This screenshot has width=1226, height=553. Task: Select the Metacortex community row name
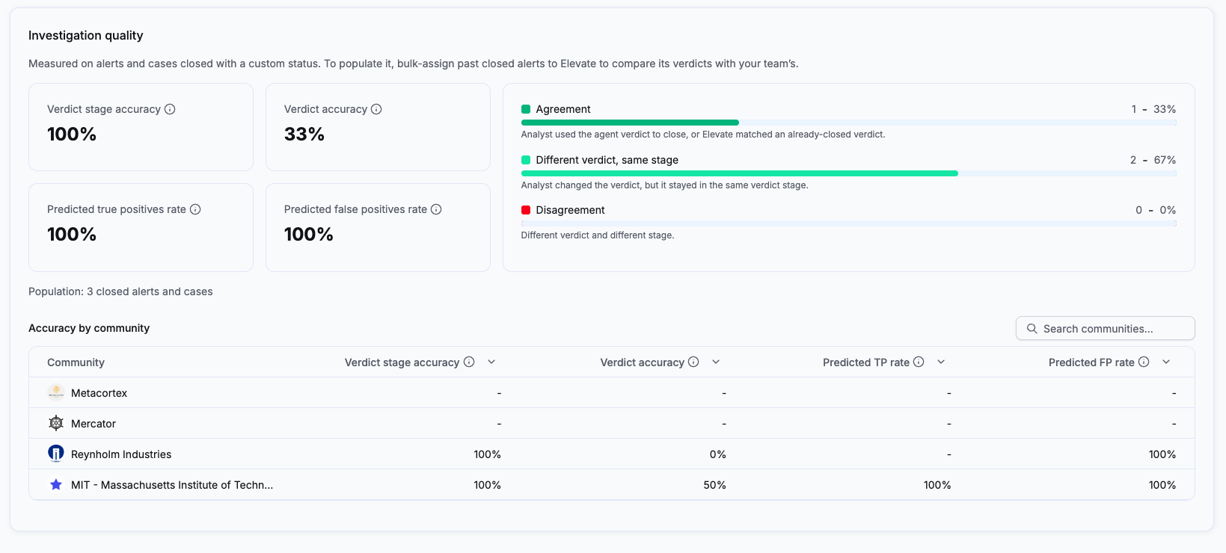tap(99, 393)
